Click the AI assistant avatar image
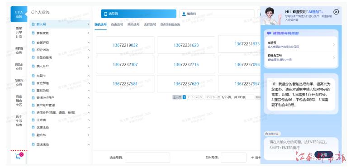351x168 pixels. pos(271,16)
